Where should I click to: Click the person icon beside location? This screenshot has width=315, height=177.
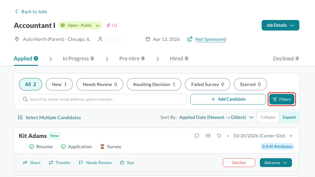click(100, 39)
